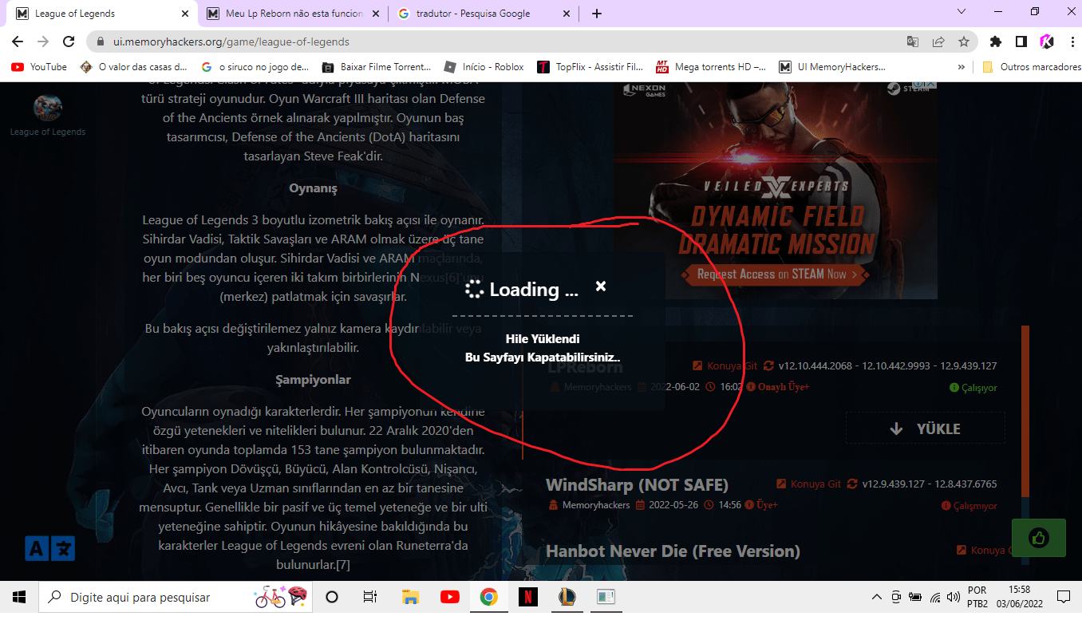The height and width of the screenshot is (624, 1082).
Task: Click the Çalışmıyor status label
Action: point(969,506)
